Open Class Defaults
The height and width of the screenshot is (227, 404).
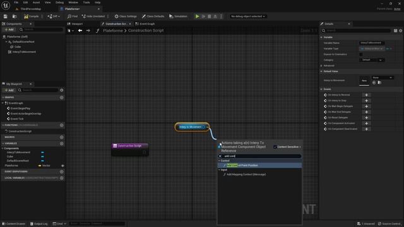(153, 16)
